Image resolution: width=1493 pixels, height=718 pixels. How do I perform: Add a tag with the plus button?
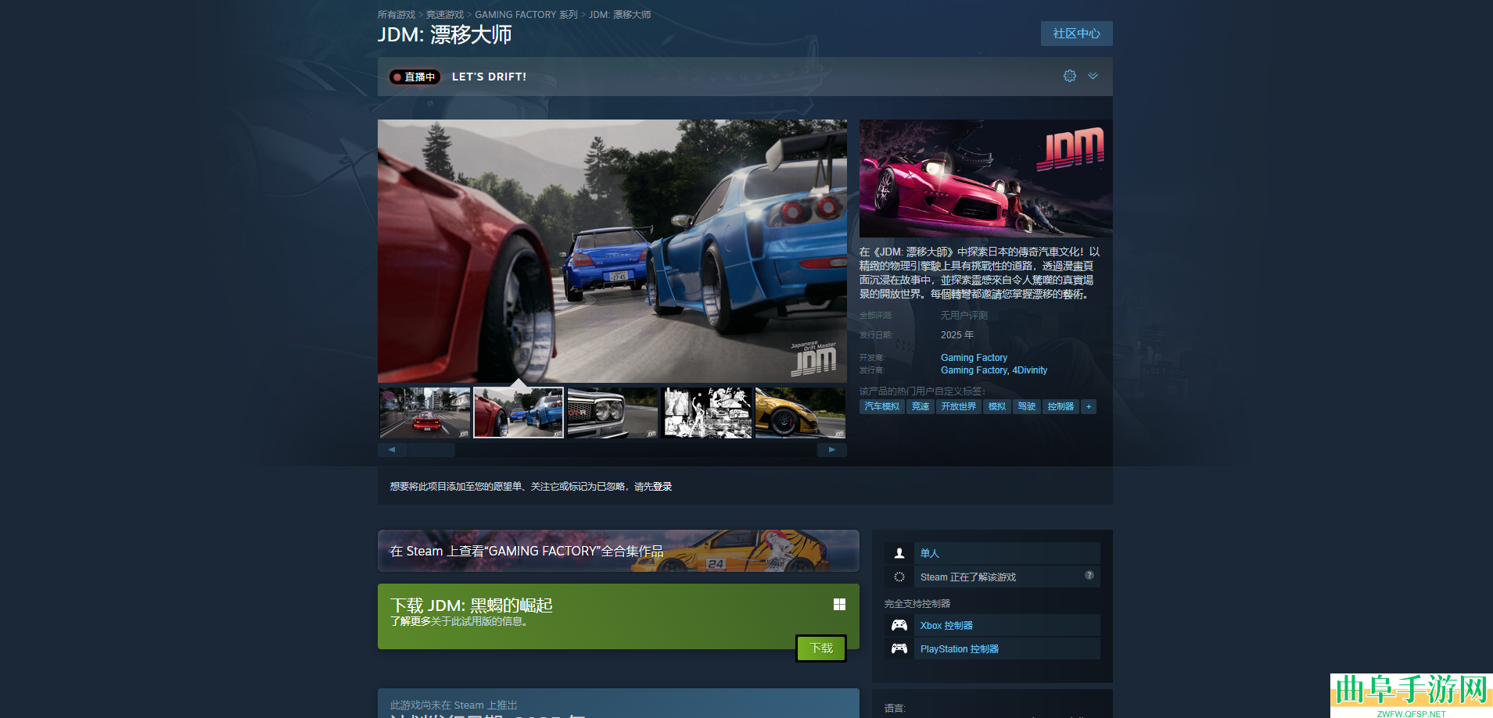point(1089,406)
